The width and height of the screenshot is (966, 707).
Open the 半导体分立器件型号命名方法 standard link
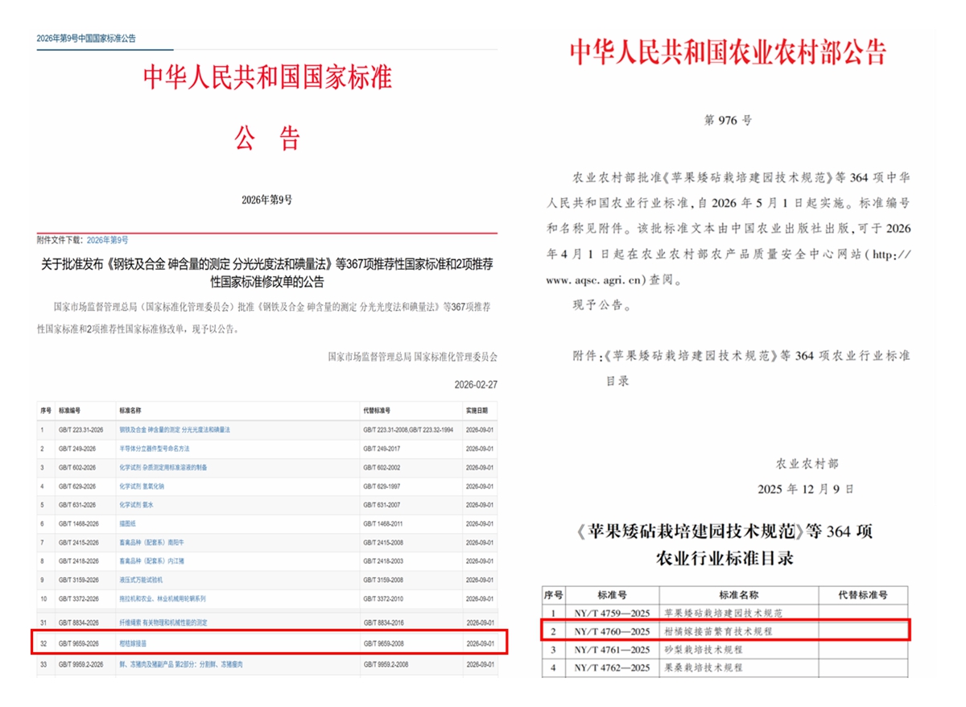click(155, 449)
